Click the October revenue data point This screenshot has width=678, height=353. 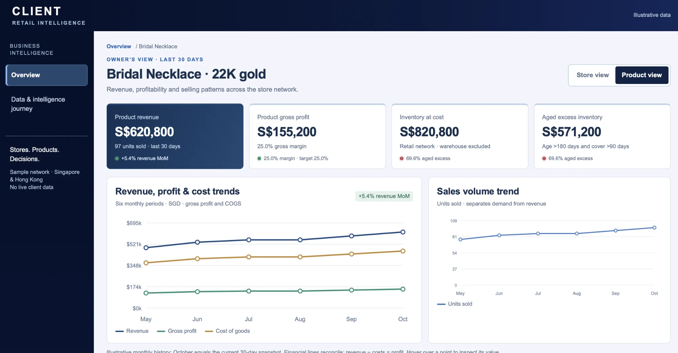403,232
